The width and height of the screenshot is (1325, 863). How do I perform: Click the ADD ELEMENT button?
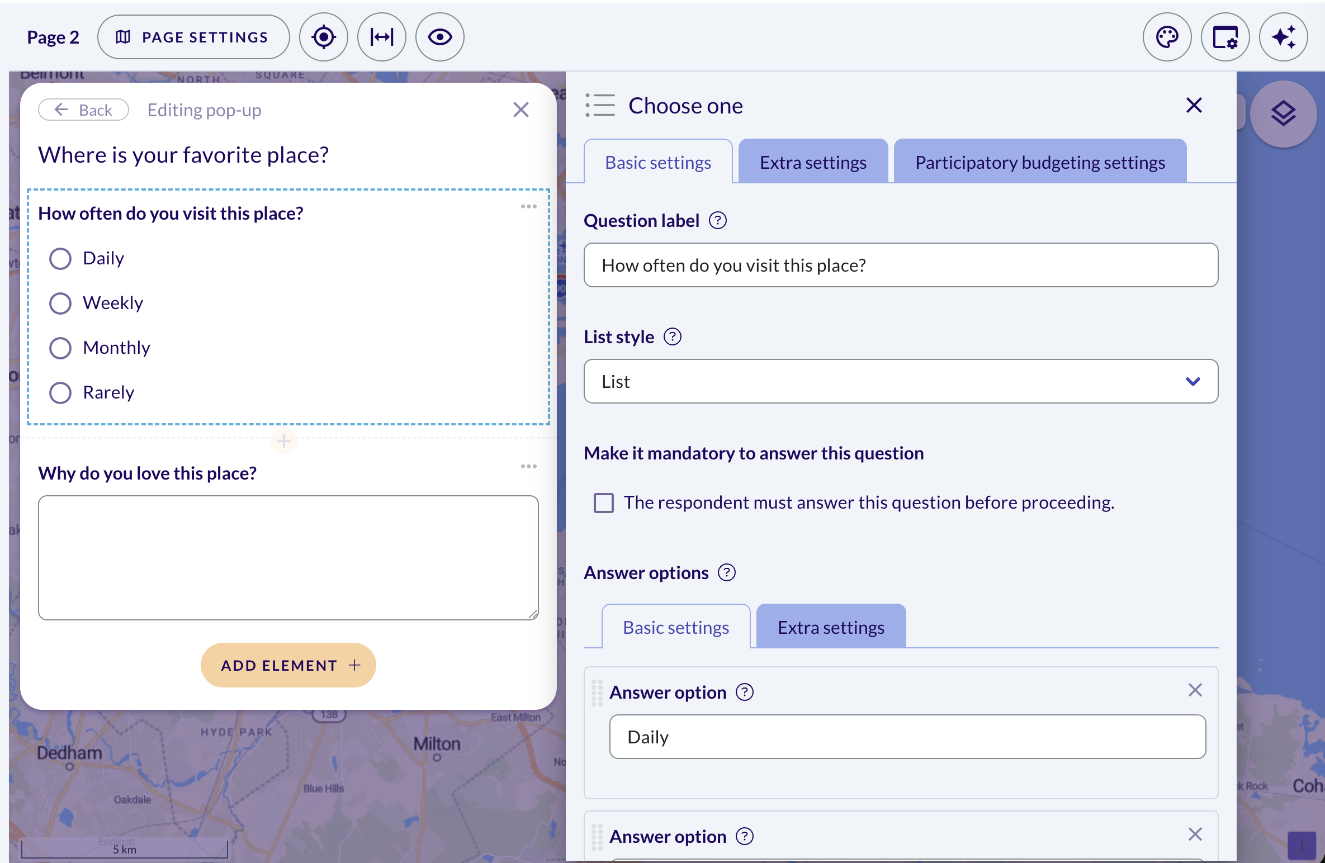pyautogui.click(x=288, y=665)
